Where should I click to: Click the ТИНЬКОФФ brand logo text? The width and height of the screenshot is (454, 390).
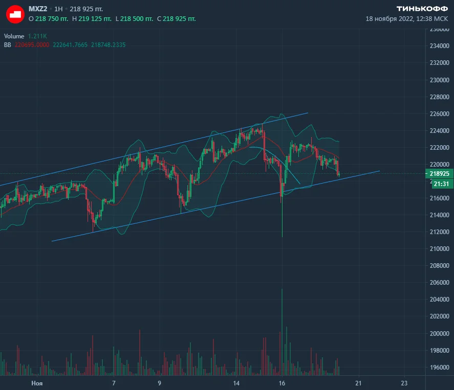point(422,9)
